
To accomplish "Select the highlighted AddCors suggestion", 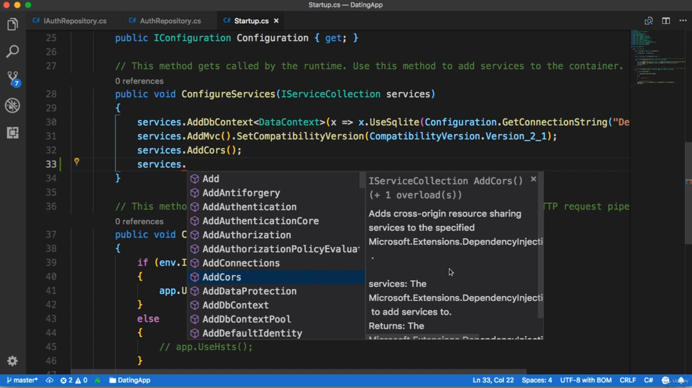I will pyautogui.click(x=276, y=277).
